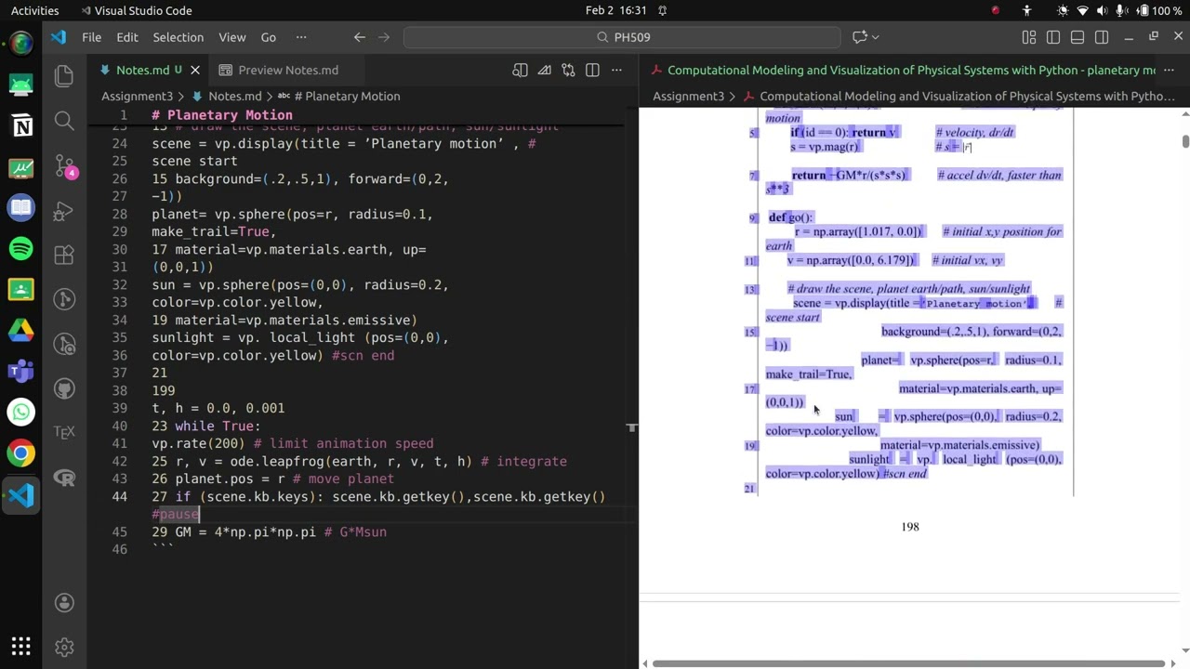This screenshot has height=669, width=1190.
Task: Open the overflow menu in menu bar
Action: click(x=300, y=37)
